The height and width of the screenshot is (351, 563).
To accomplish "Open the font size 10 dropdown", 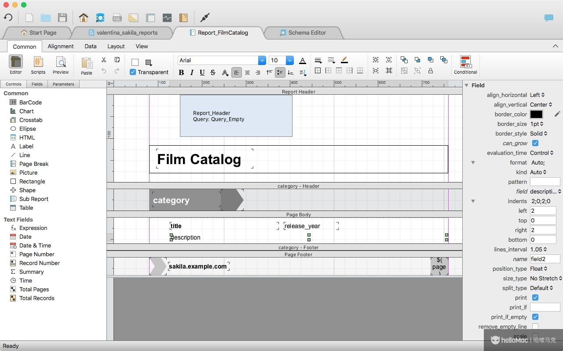I will [290, 60].
